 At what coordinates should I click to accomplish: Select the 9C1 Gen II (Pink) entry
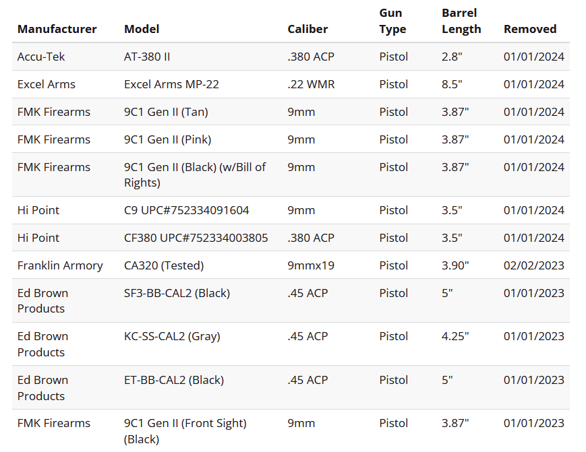(x=167, y=139)
